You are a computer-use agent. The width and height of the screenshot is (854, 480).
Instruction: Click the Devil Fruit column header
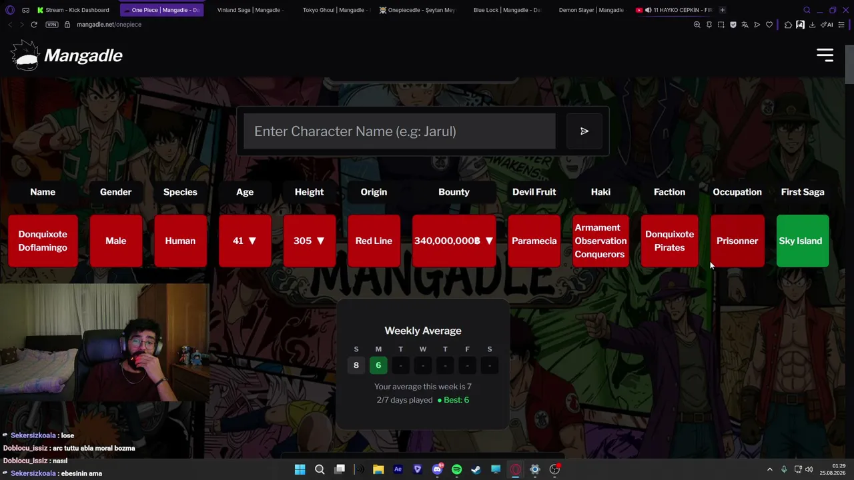[x=534, y=192]
